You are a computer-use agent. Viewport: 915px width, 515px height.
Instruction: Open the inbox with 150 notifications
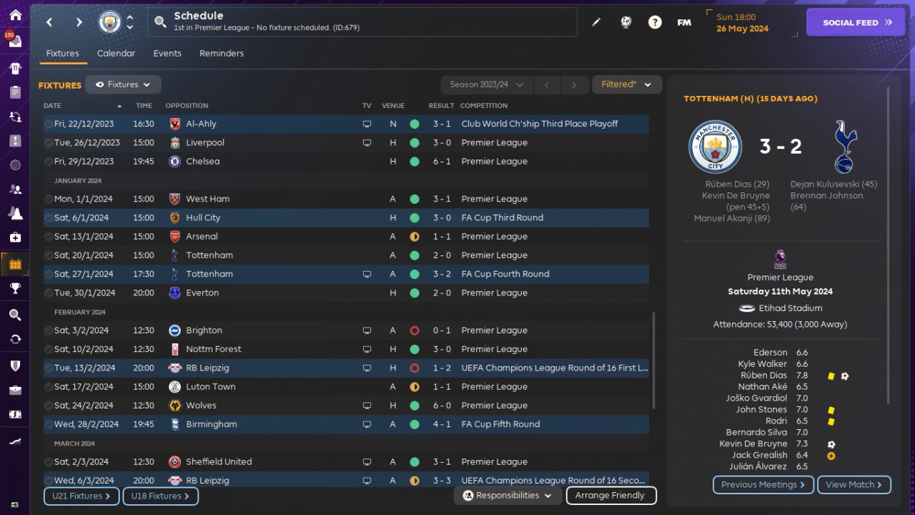(15, 40)
